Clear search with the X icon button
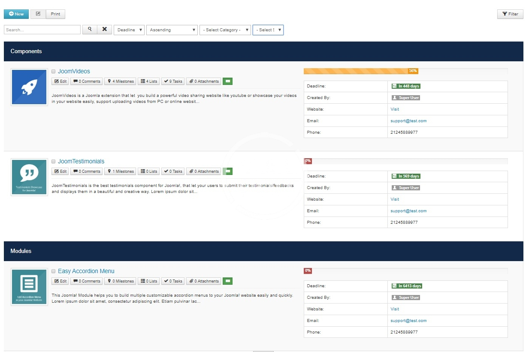This screenshot has height=352, width=529. [x=104, y=30]
